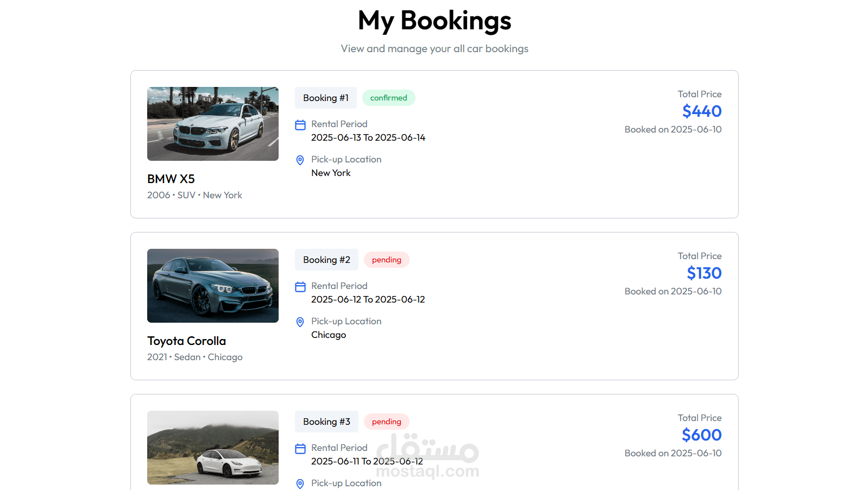This screenshot has width=856, height=490.
Task: Open the white car photo in Booking #3
Action: (x=213, y=448)
